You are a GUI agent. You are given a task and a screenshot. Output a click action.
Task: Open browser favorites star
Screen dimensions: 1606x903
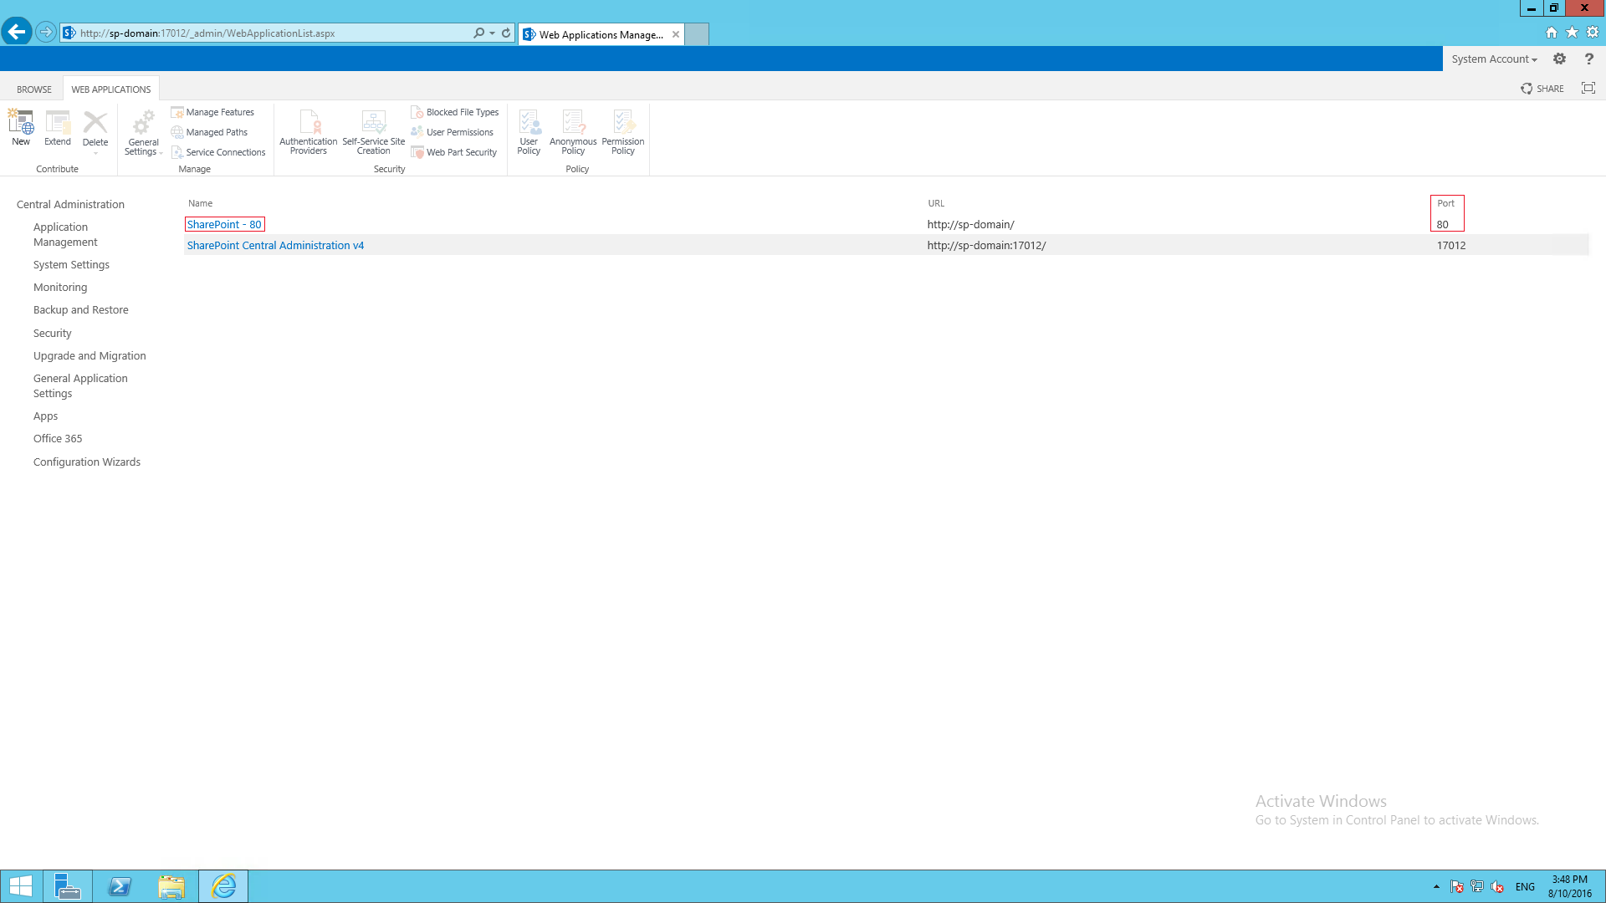(x=1573, y=33)
